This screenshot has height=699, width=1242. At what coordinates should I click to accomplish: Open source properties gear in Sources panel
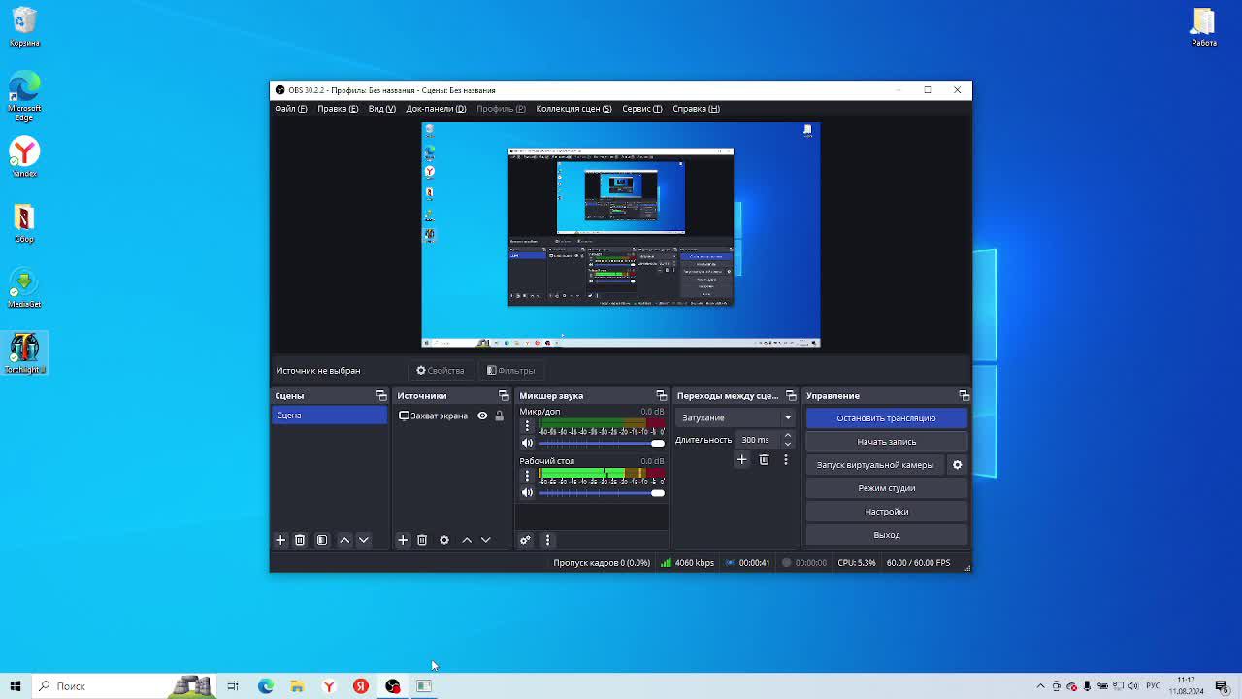click(x=444, y=540)
